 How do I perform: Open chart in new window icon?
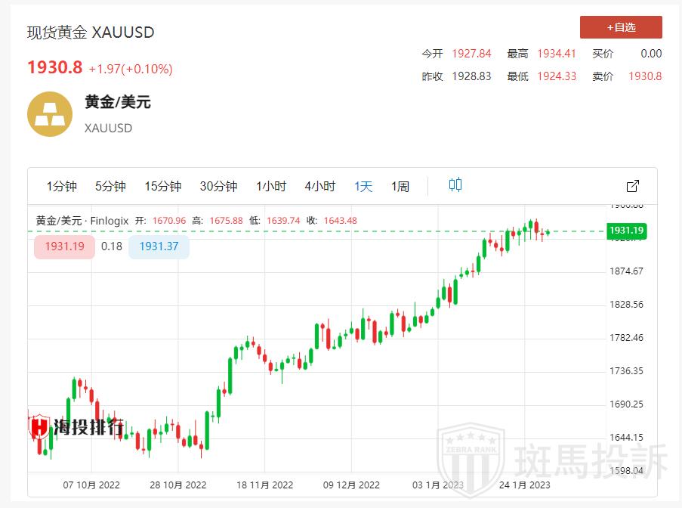point(633,186)
